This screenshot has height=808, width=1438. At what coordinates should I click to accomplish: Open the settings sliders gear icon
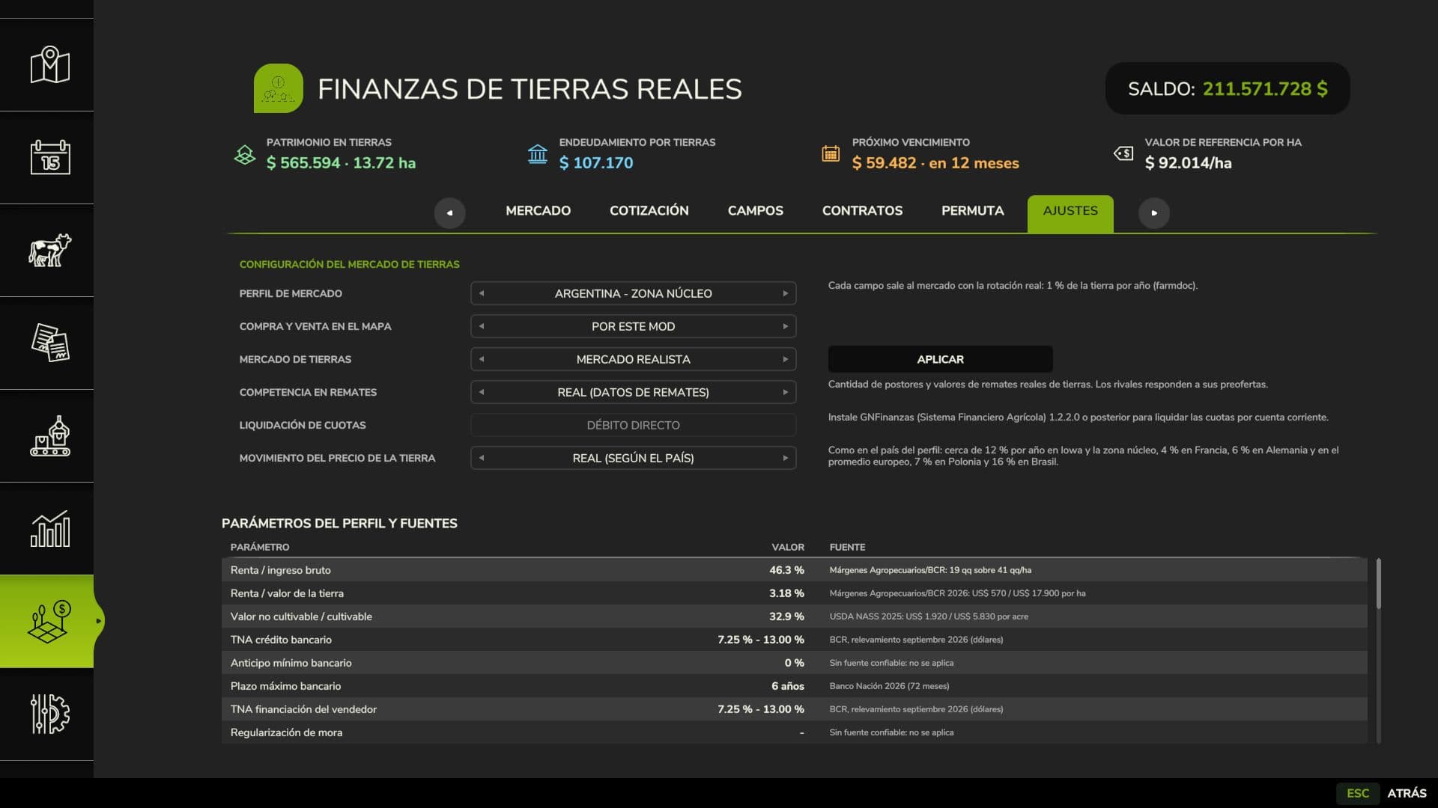(50, 714)
